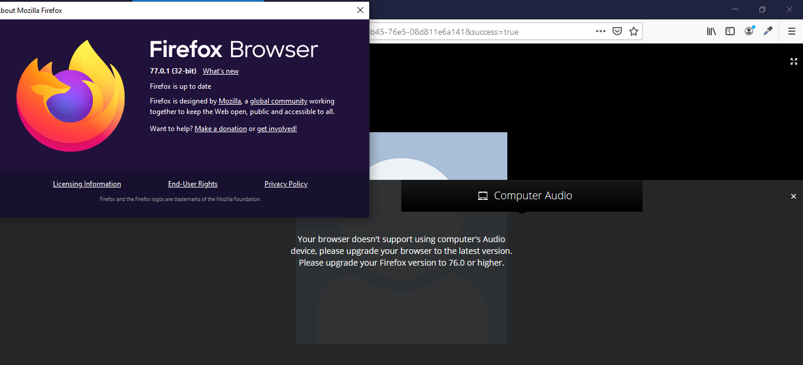This screenshot has height=365, width=803.
Task: Follow the Mozilla link
Action: pyautogui.click(x=230, y=101)
